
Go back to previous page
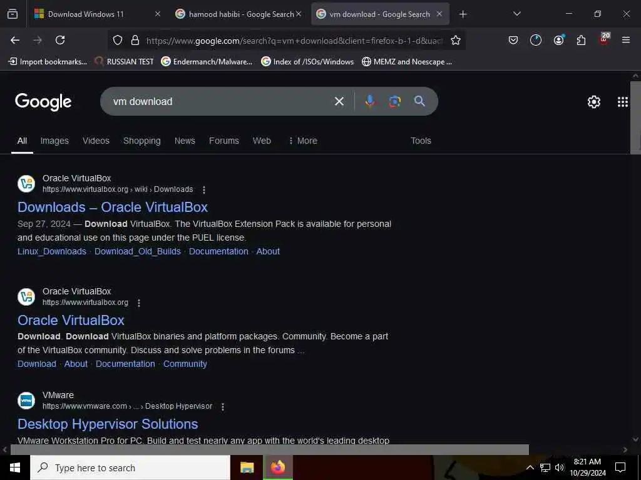click(x=15, y=40)
